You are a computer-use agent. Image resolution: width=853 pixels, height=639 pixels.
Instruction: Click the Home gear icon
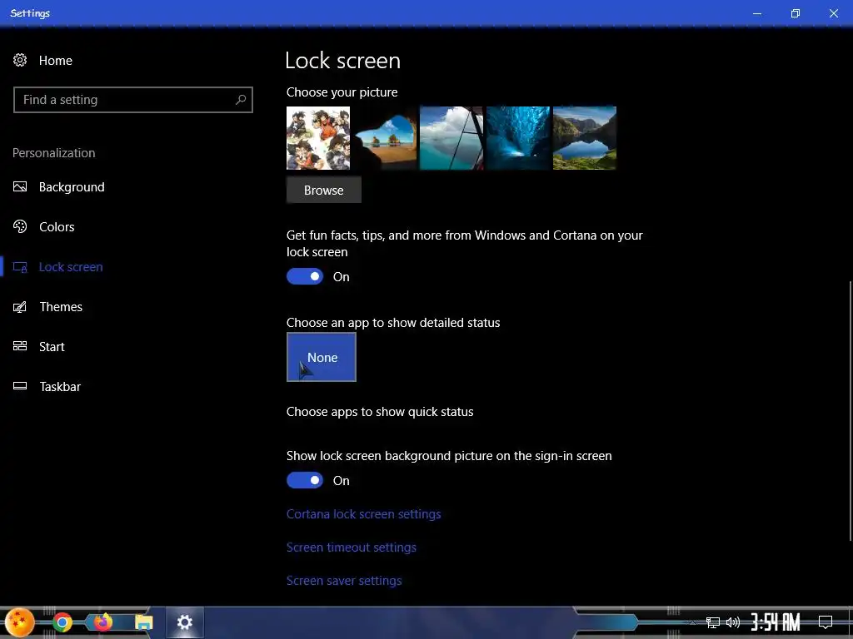(20, 60)
